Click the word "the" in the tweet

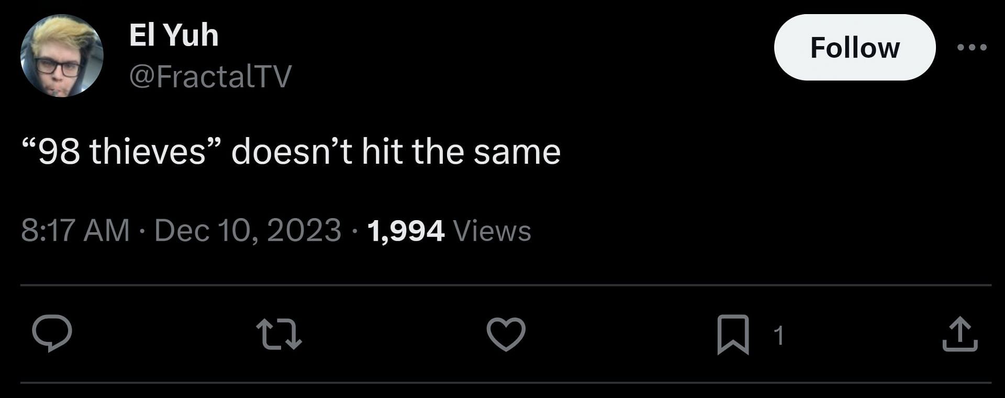pos(438,152)
